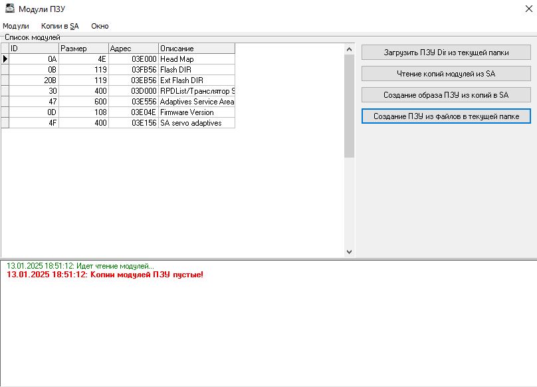Click log line Идет чтение модулей
Screen dimensions: 537x387
click(80, 266)
